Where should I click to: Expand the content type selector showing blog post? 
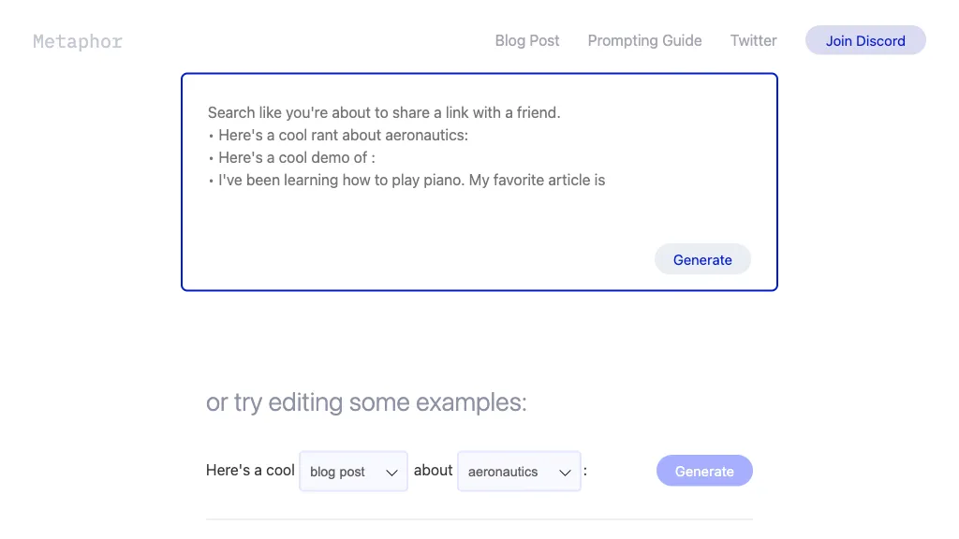353,472
